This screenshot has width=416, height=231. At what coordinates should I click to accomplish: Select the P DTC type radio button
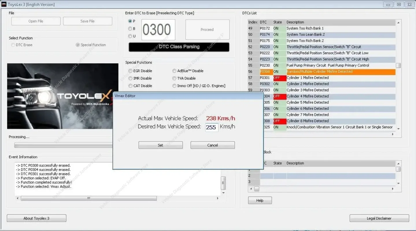coord(130,21)
